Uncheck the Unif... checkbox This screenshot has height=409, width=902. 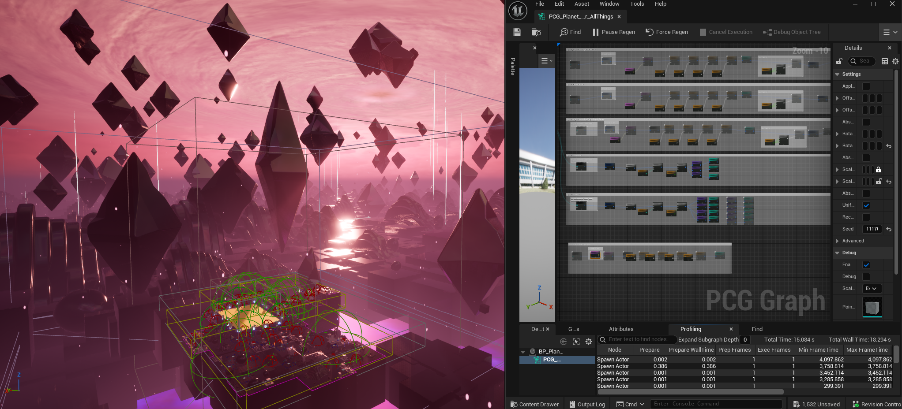tap(866, 205)
